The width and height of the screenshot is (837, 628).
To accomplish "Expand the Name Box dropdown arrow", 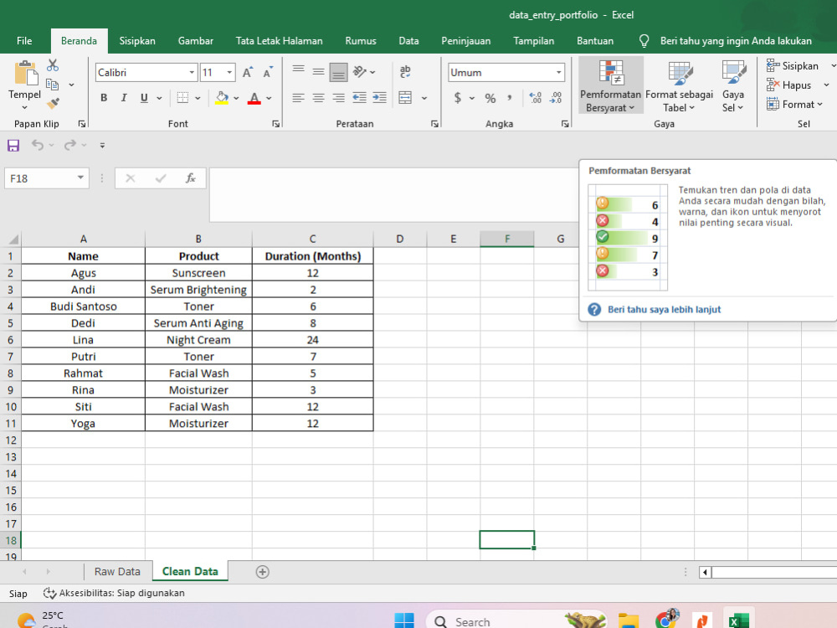I will (80, 178).
